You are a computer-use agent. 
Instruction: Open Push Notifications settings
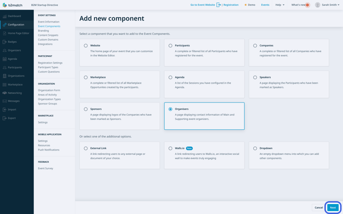tap(48, 150)
